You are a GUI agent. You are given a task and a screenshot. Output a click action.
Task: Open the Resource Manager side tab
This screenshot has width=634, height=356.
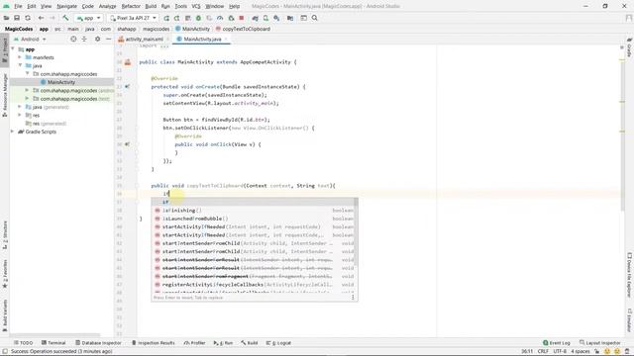pyautogui.click(x=5, y=95)
